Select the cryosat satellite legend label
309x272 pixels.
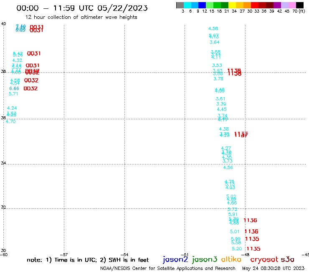(264, 260)
